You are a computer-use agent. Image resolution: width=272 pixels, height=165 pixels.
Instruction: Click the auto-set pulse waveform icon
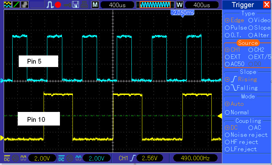[50, 5]
